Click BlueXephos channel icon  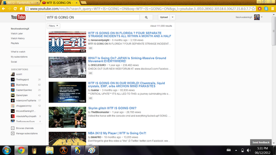[x=13, y=85]
